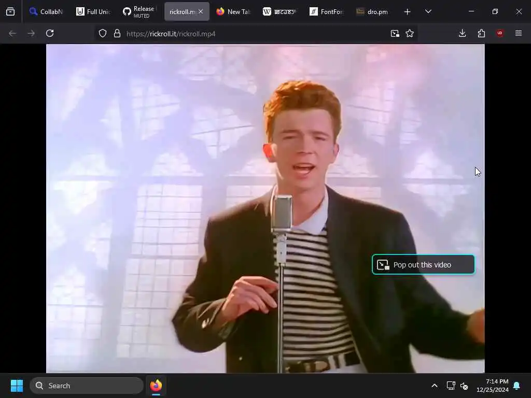This screenshot has width=531, height=398.
Task: Expand the list all tabs chevron
Action: [x=428, y=11]
